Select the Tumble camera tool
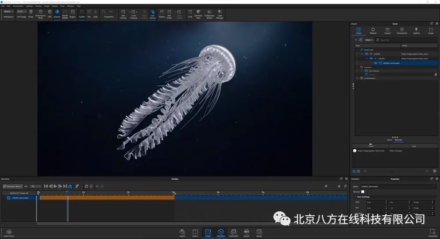The height and width of the screenshot is (239, 440). click(x=82, y=14)
